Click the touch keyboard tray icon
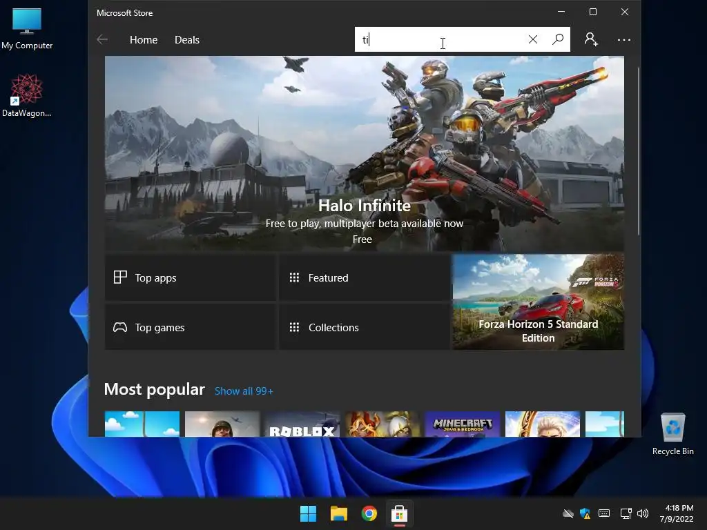The width and height of the screenshot is (707, 530). 604,513
